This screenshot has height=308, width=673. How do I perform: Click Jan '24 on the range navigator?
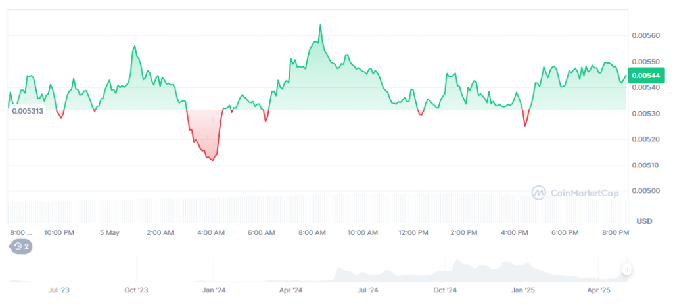[214, 289]
